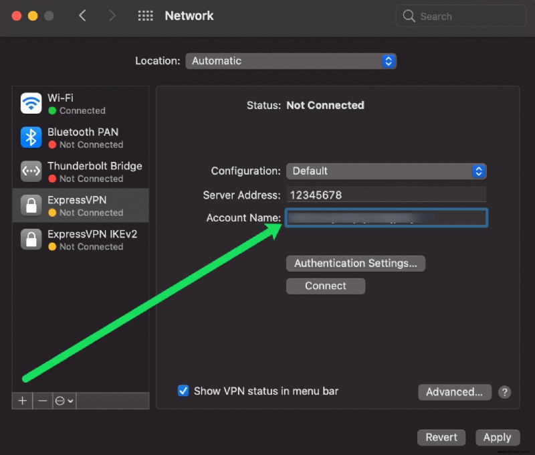Select the ExpressVPN IKEv2 lock icon
This screenshot has width=535, height=455.
point(31,240)
